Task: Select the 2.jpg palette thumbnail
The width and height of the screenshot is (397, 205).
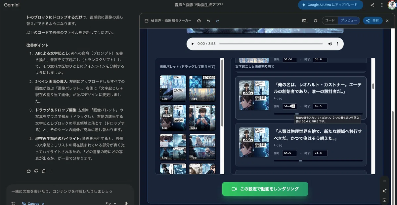Action: coord(173,88)
